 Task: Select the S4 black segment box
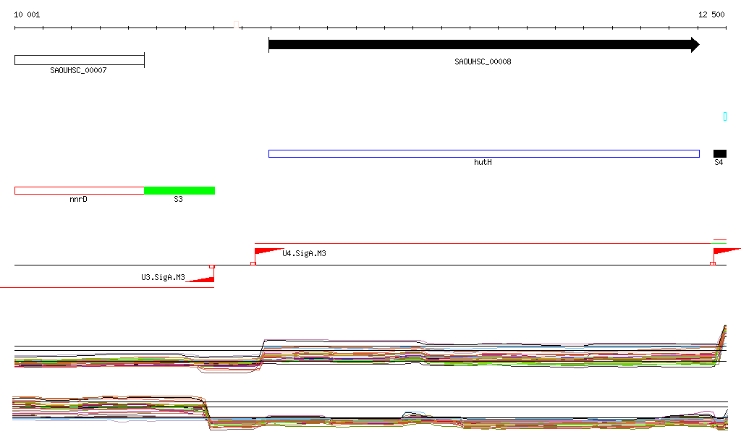click(719, 153)
